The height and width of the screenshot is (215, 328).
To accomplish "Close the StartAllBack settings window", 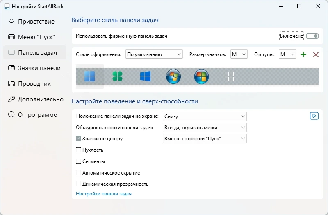I will pyautogui.click(x=318, y=6).
